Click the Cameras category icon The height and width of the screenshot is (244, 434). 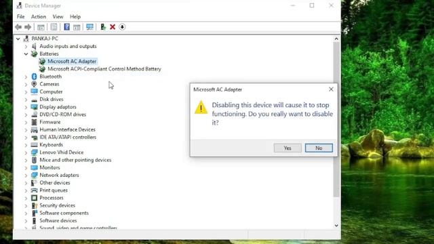34,84
